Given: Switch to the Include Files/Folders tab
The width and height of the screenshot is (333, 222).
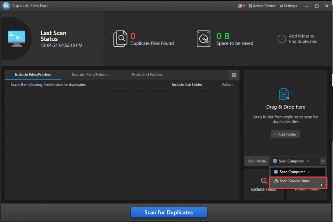Looking at the screenshot, I should tap(33, 75).
